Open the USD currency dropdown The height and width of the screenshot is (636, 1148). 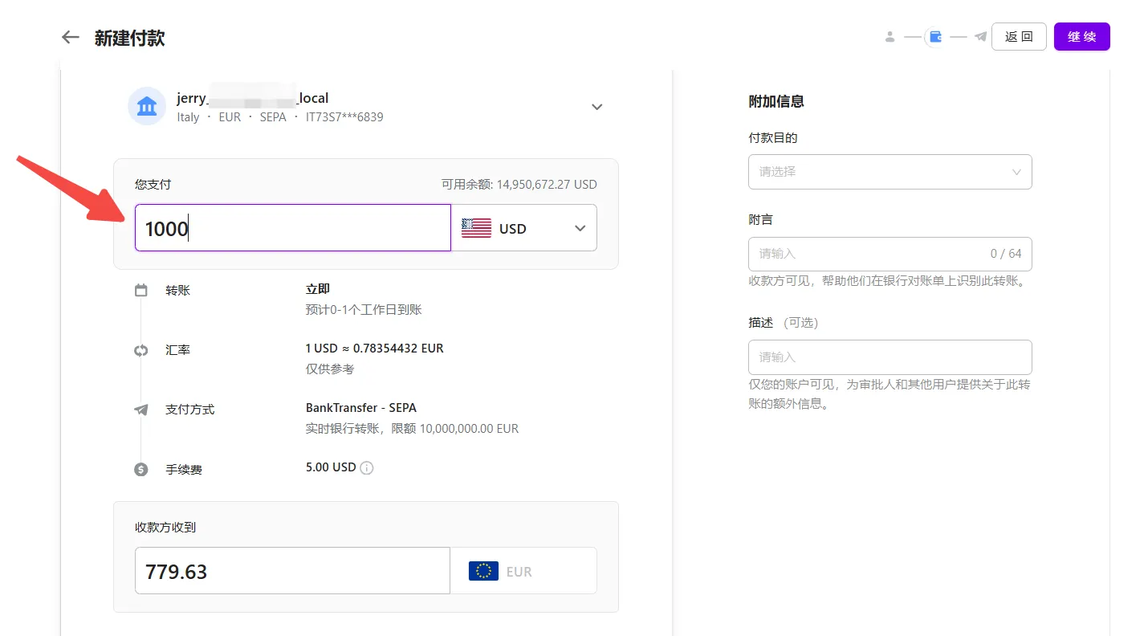point(524,228)
